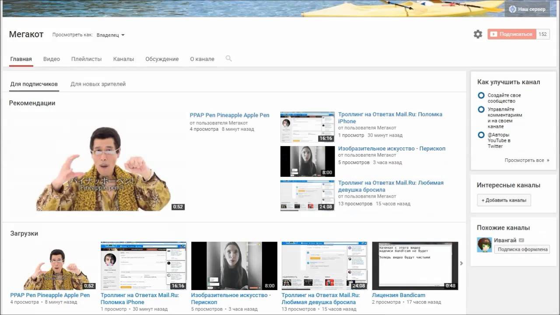The height and width of the screenshot is (315, 560).
Task: Open the 16:16 thumbnail in Рекомендации
Action: point(308,127)
